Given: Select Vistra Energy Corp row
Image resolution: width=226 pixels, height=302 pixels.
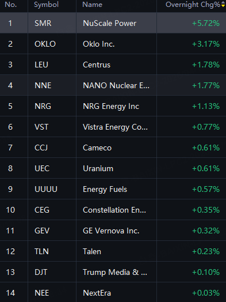Looking at the screenshot, I should 113,127.
